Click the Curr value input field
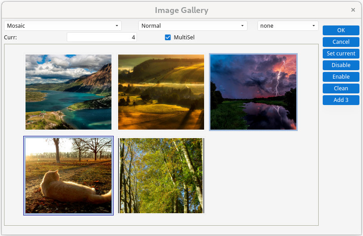 [102, 37]
